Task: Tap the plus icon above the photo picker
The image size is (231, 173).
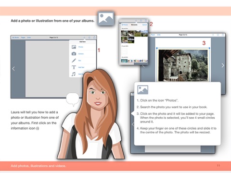Action: (136, 21)
